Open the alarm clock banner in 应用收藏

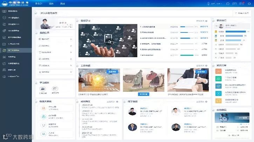(x=232, y=118)
